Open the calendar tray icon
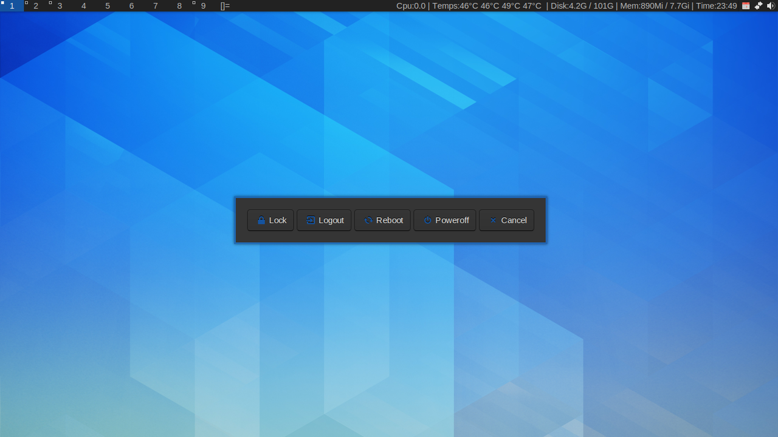Viewport: 778px width, 437px height. click(746, 5)
